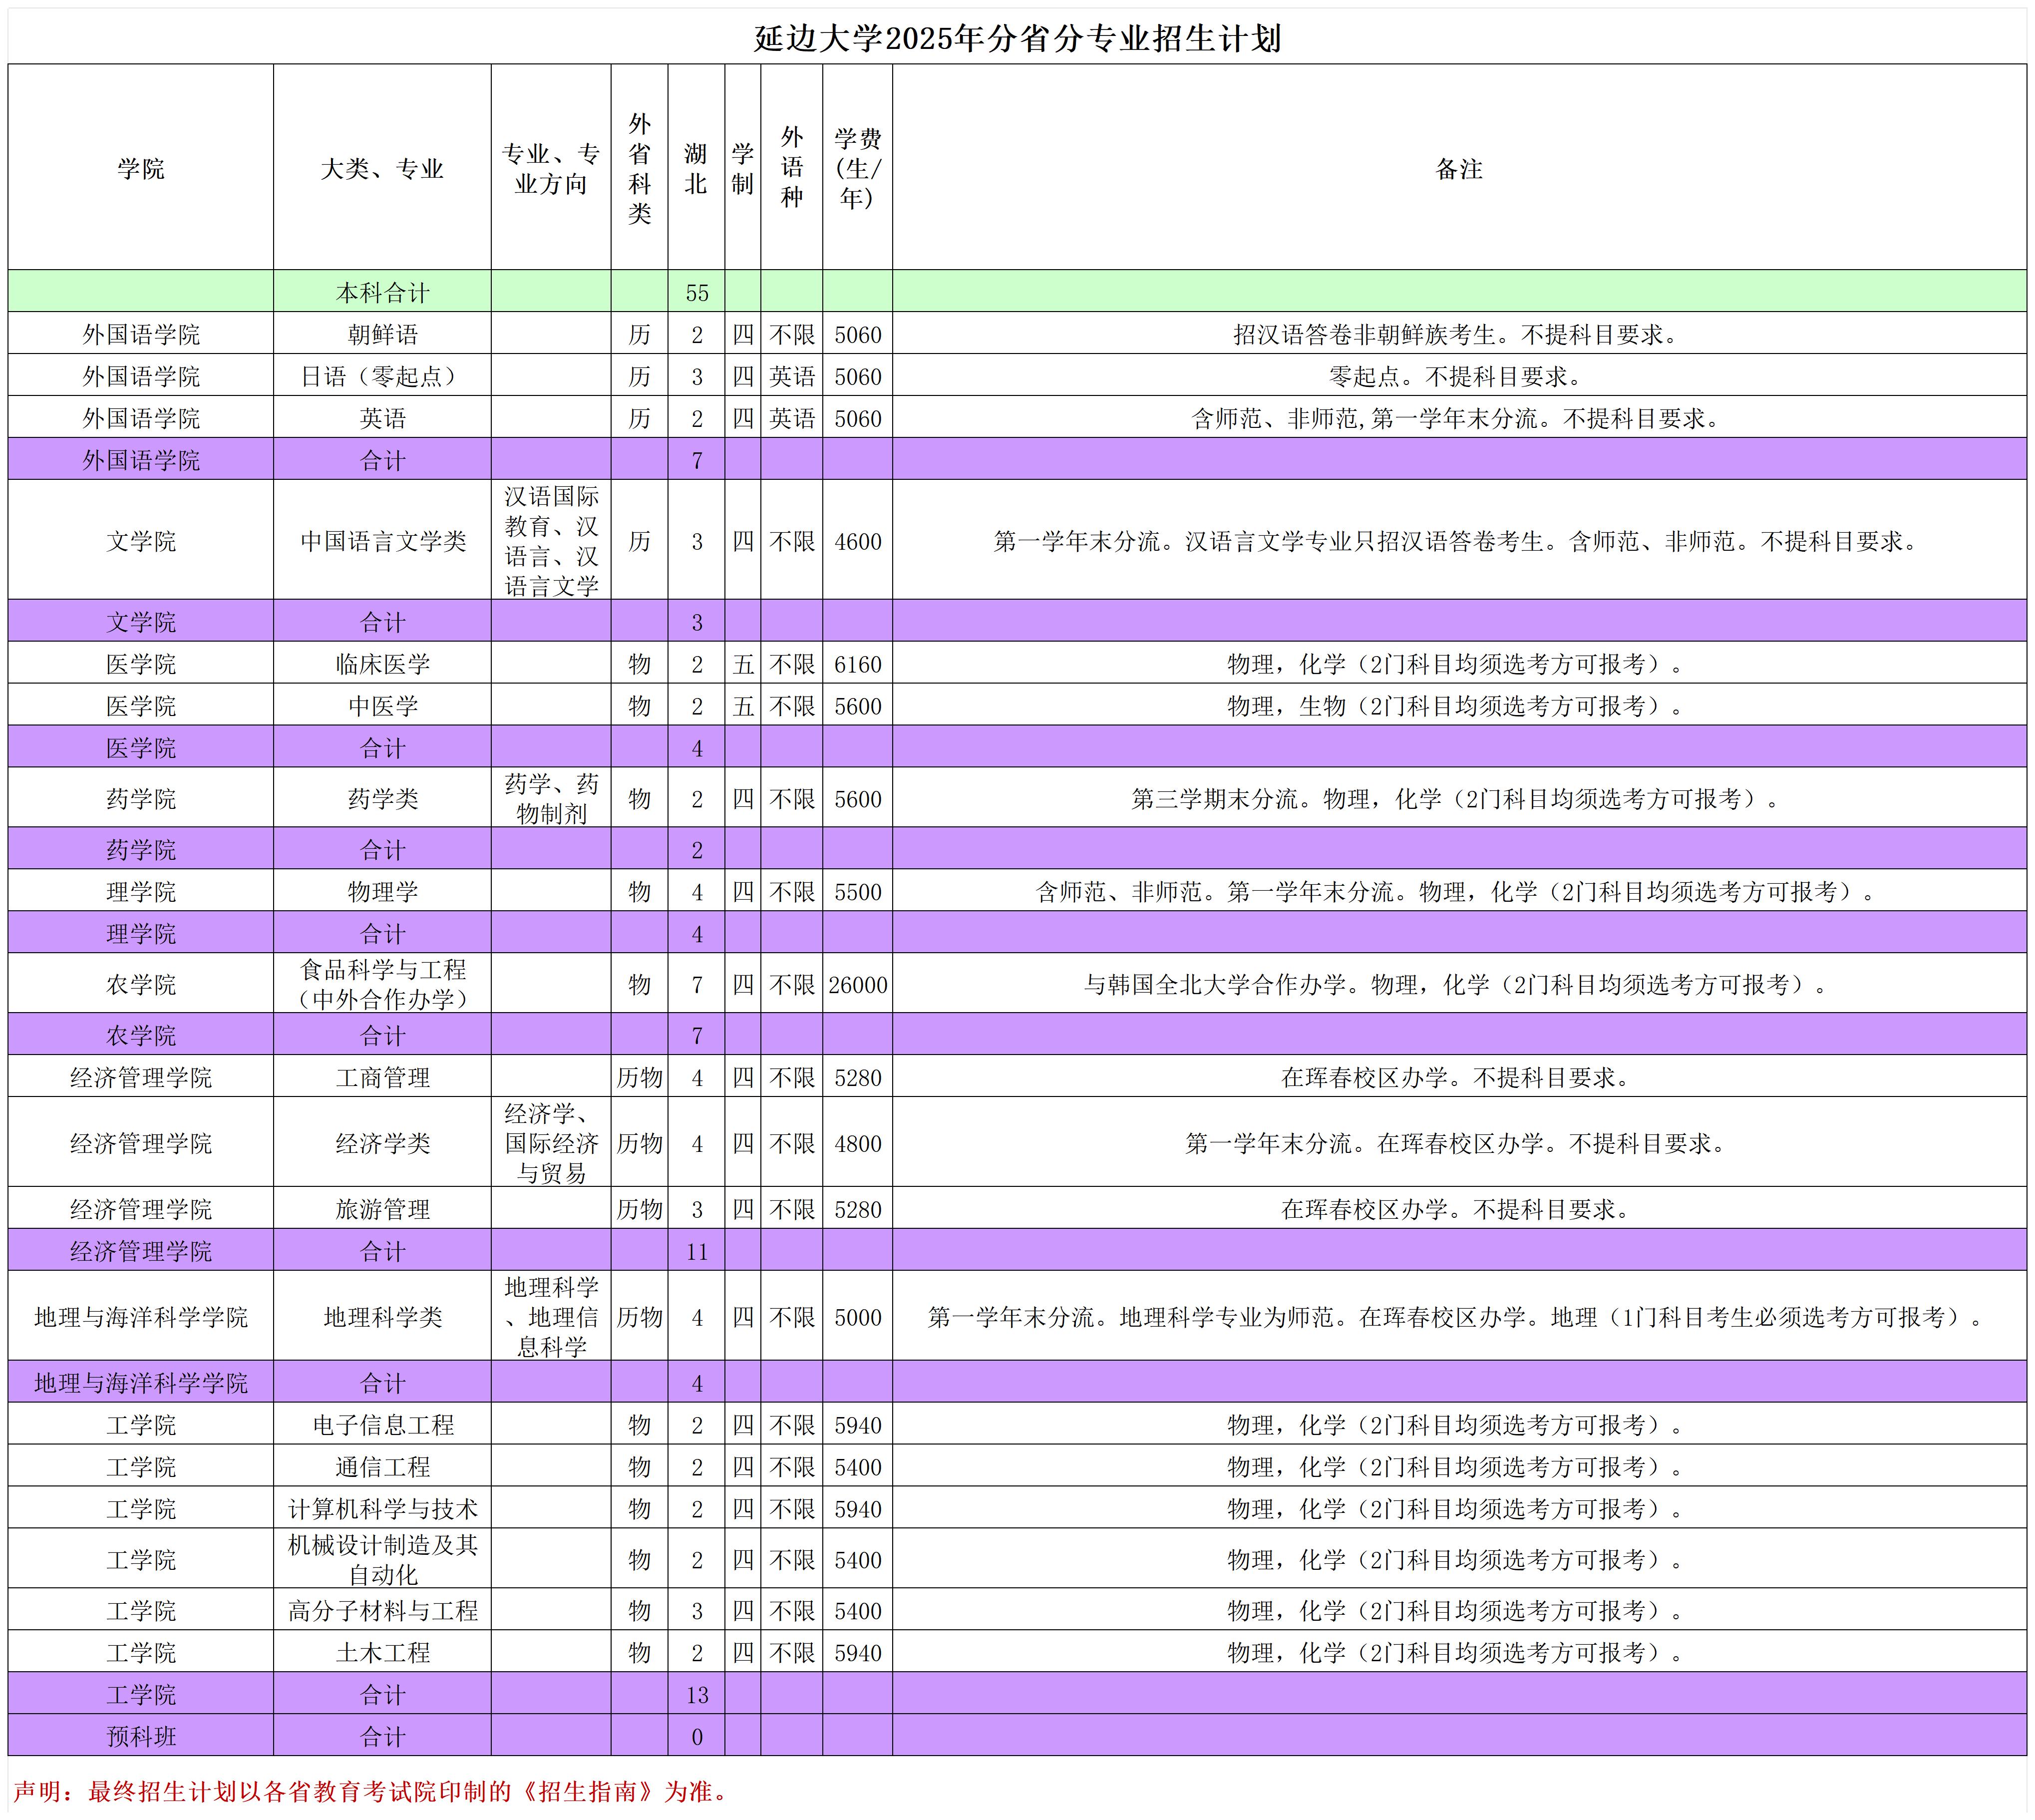The height and width of the screenshot is (1820, 2035).
Task: Click the 地理科学专业为师范 remark
Action: point(1459,1317)
